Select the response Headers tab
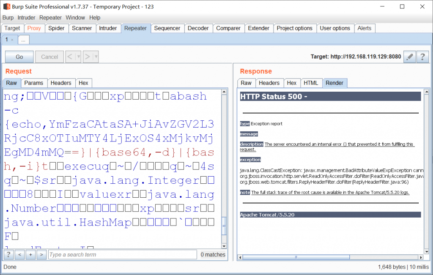 (269, 83)
